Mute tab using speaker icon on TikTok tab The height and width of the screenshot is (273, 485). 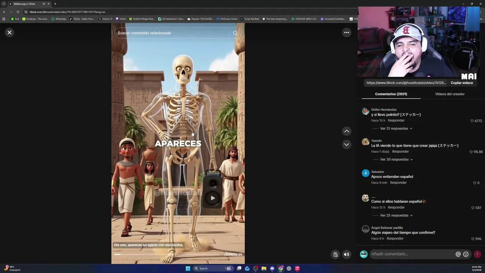pos(44,4)
